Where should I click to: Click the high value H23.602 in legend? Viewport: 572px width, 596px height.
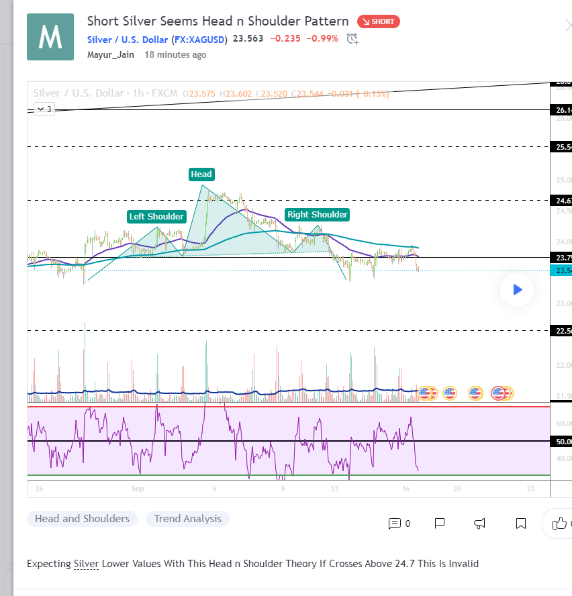(x=236, y=93)
